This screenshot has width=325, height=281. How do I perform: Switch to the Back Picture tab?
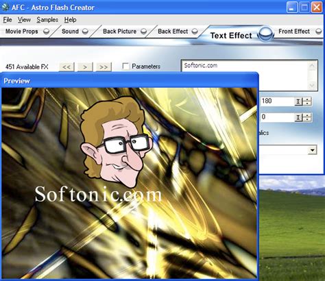pos(119,32)
